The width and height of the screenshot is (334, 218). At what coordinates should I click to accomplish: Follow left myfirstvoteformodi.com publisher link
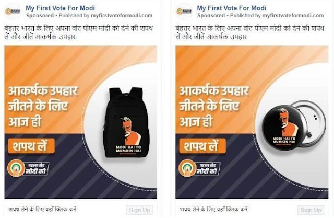(x=122, y=16)
